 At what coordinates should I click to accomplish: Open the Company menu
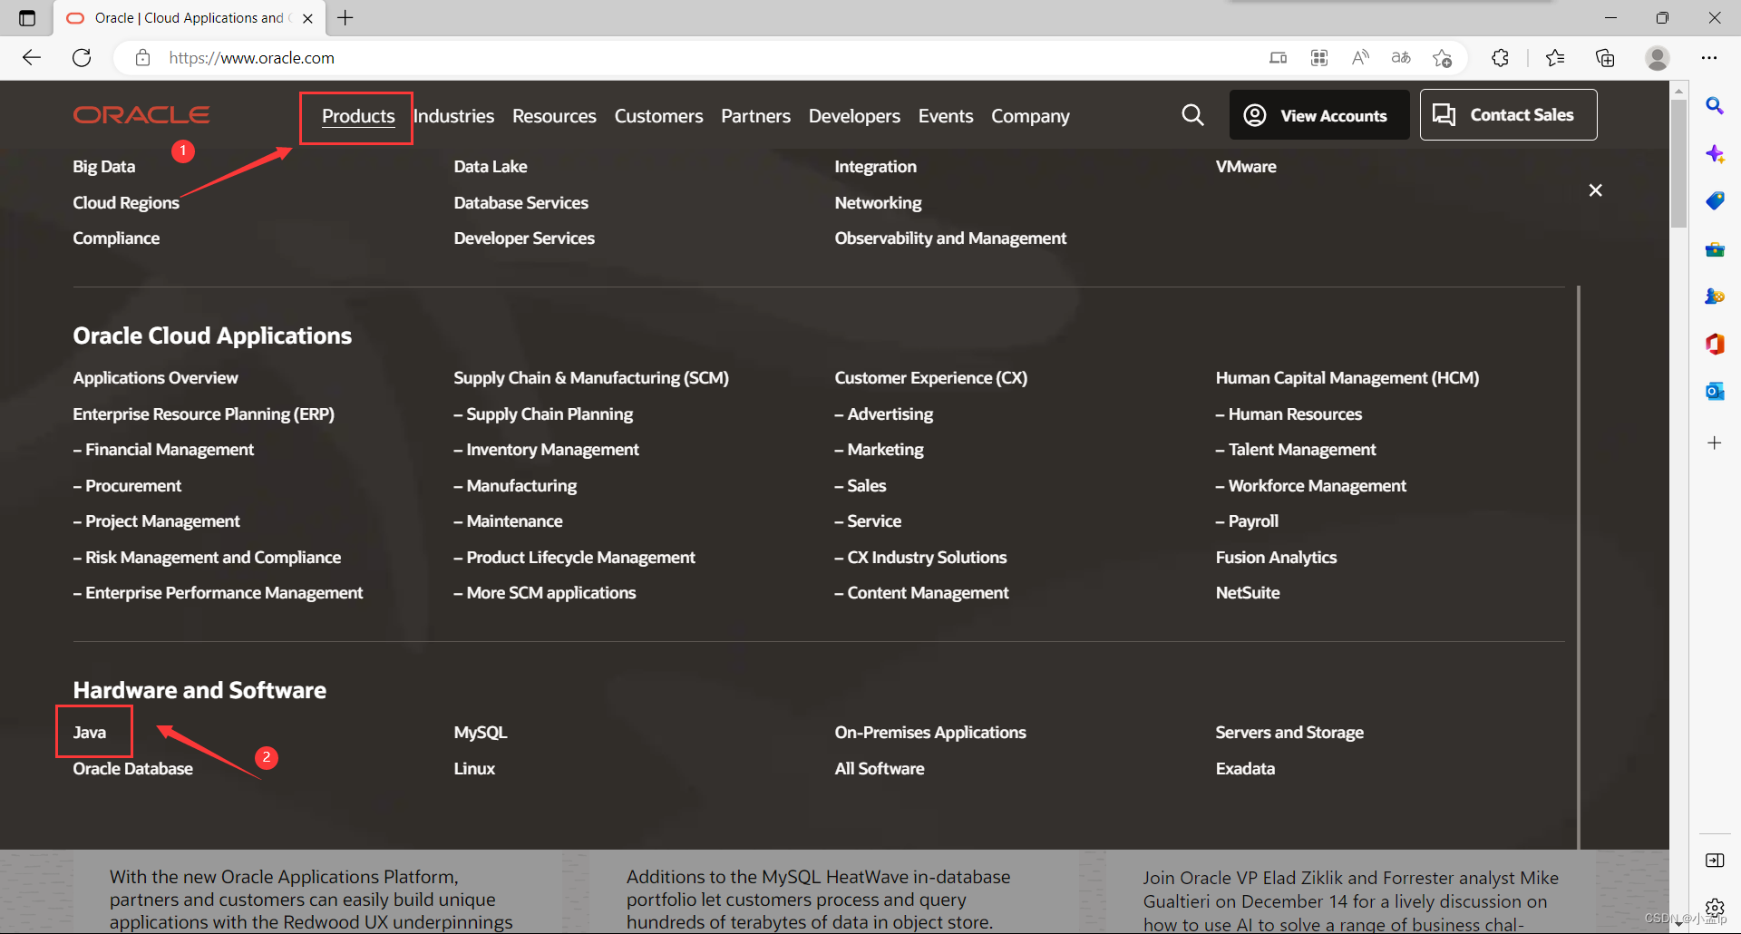pyautogui.click(x=1030, y=116)
